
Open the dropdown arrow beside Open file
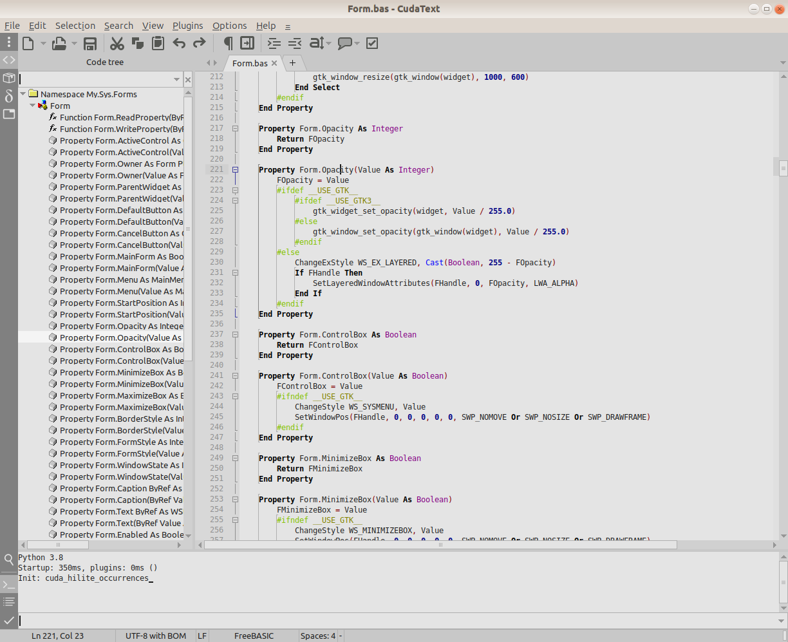[x=74, y=44]
